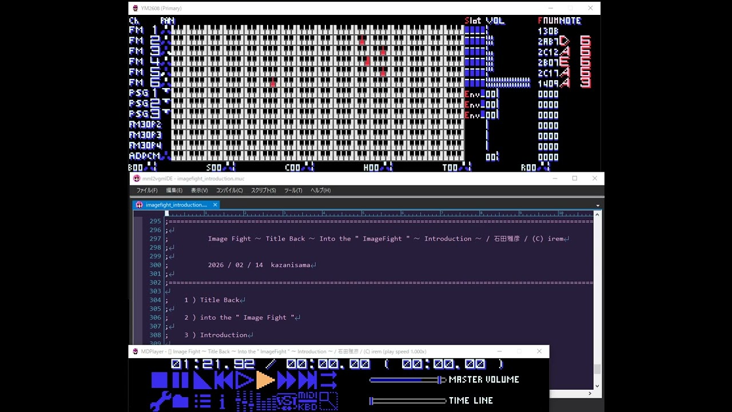Toggle mute on channel FM 2
Viewport: 732px width, 412px height.
(x=144, y=41)
